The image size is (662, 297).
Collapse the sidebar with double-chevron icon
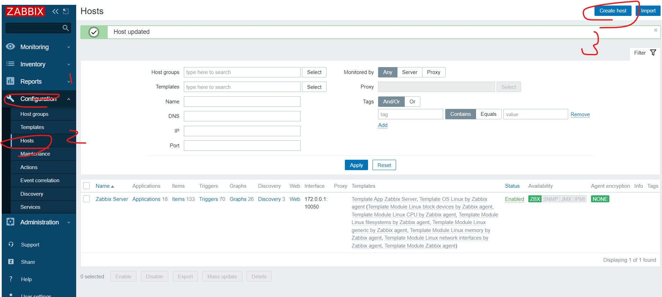(x=55, y=11)
